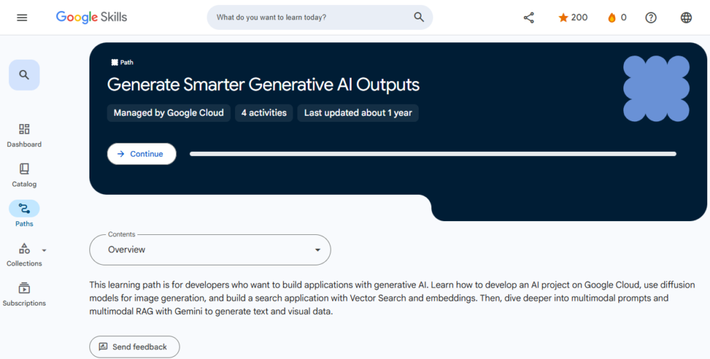
Task: Open the Catalog section
Action: pyautogui.click(x=24, y=175)
